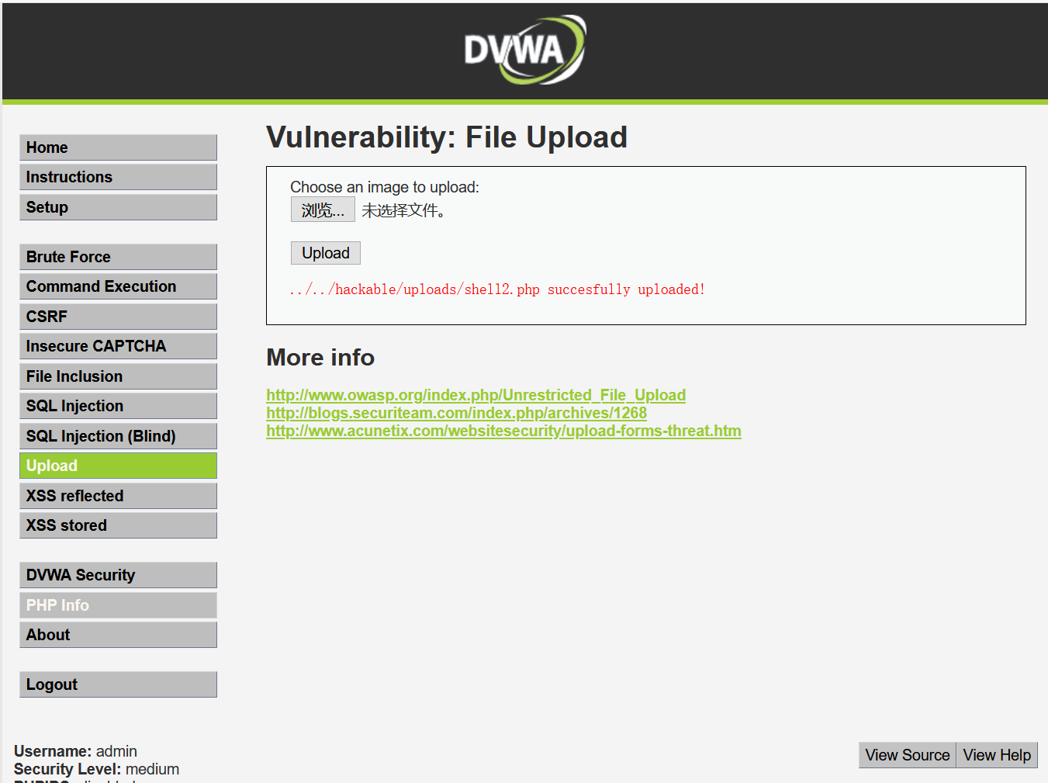The image size is (1048, 783).
Task: Select XSS reflected in the sidebar
Action: click(118, 496)
